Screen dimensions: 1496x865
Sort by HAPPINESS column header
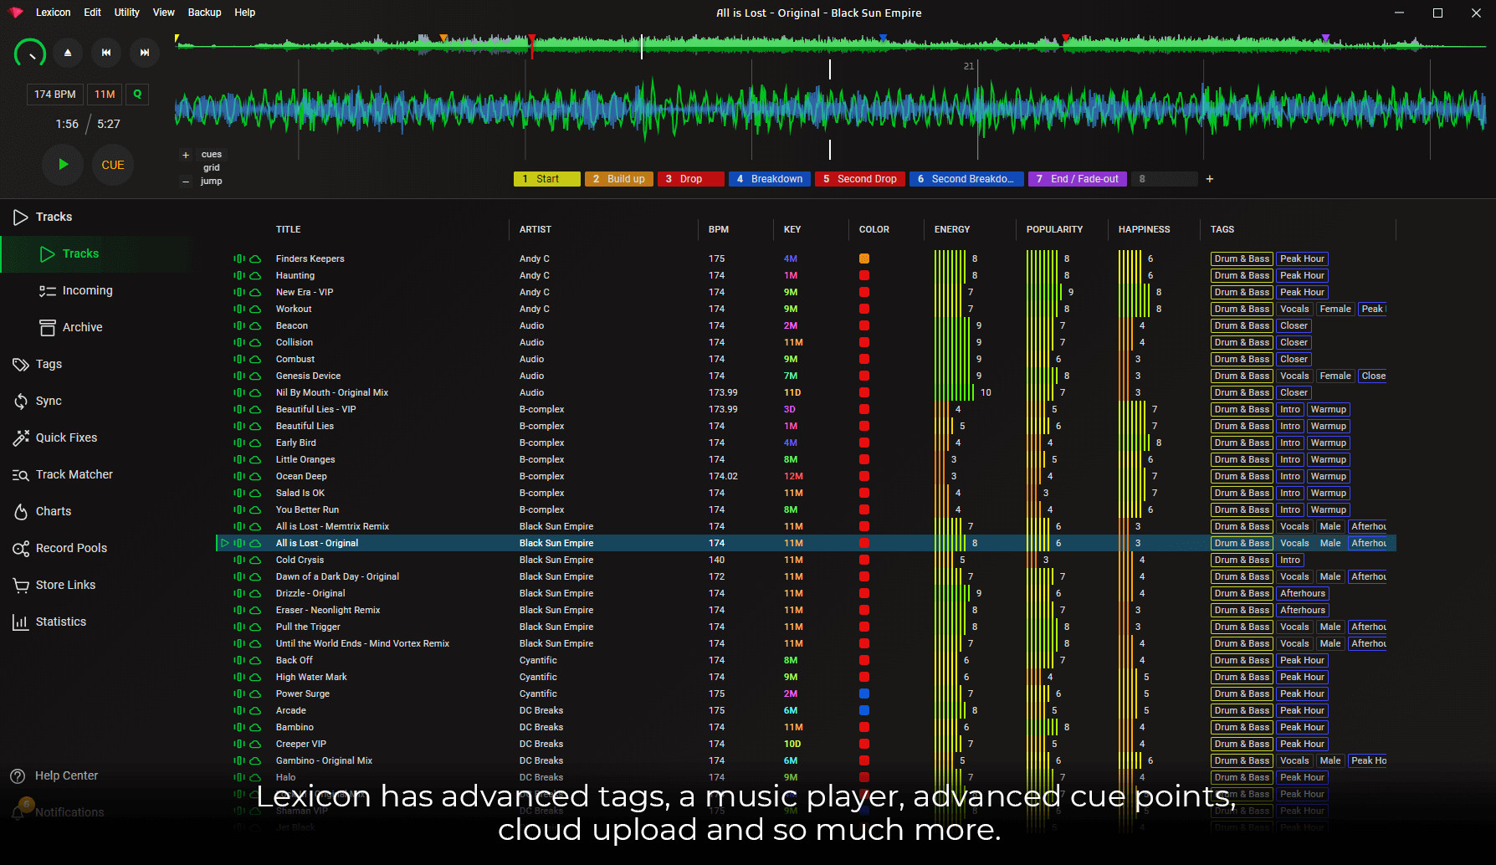click(1144, 229)
